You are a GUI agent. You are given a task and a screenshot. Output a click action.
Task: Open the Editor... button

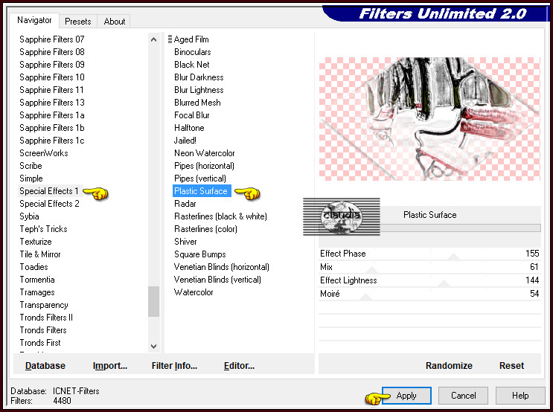[239, 366]
